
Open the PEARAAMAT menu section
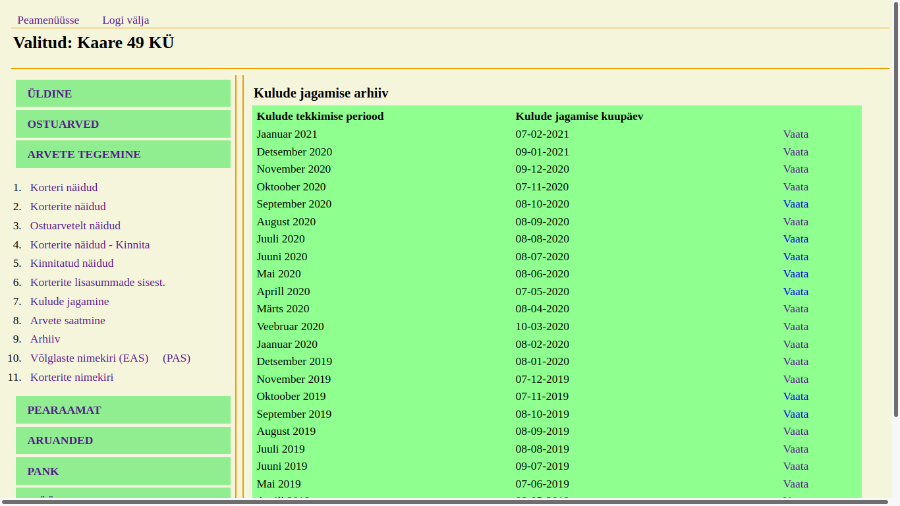64,410
